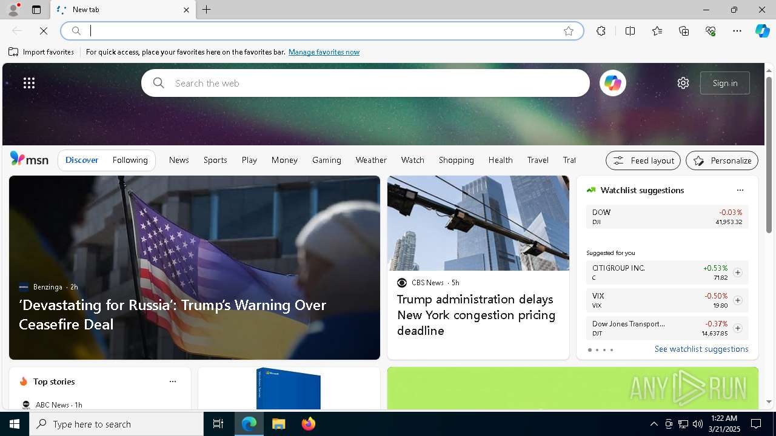
Task: Open the New York congestion pricing article
Action: [477, 315]
